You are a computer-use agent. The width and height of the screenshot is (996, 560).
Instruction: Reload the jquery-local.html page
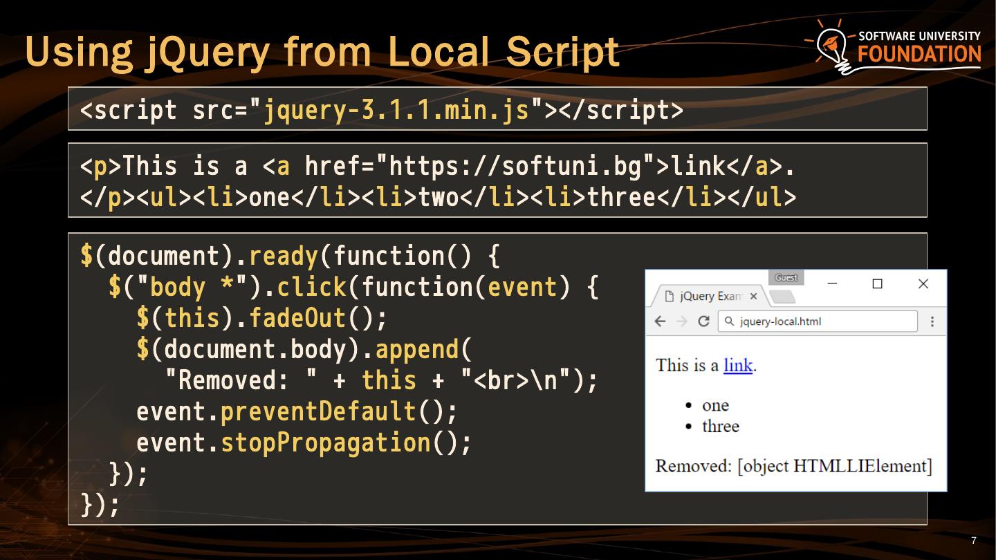coord(703,321)
